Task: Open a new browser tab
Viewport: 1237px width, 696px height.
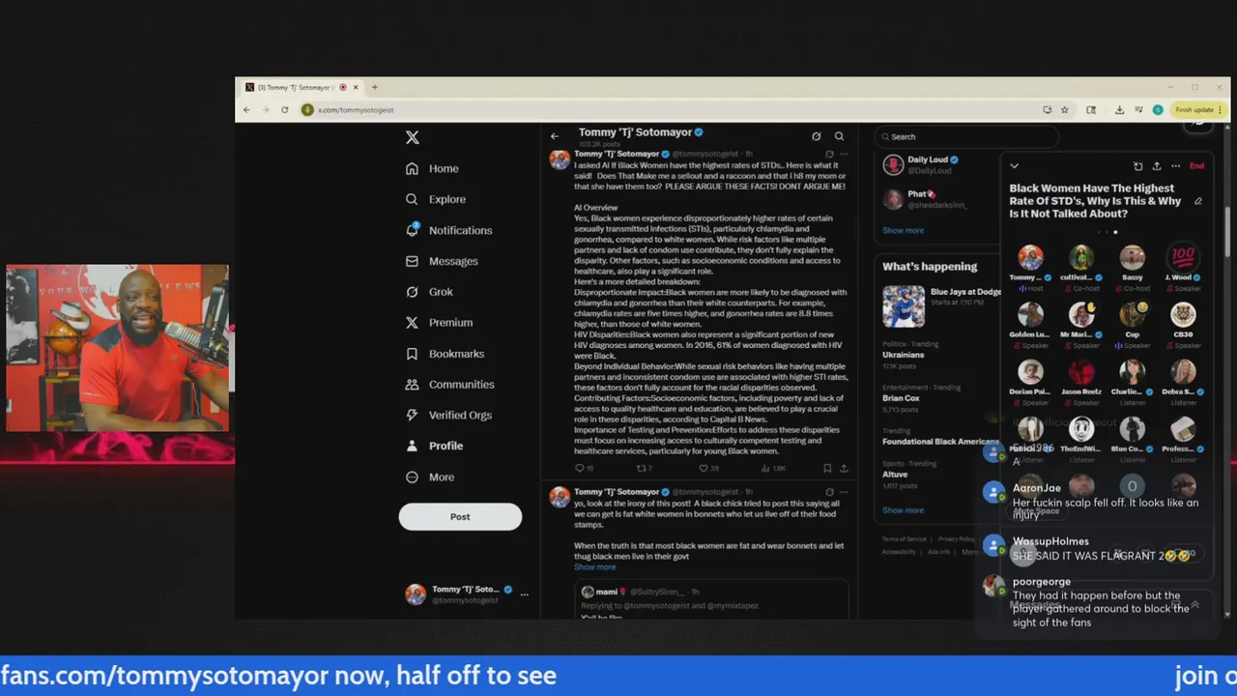Action: 374,87
